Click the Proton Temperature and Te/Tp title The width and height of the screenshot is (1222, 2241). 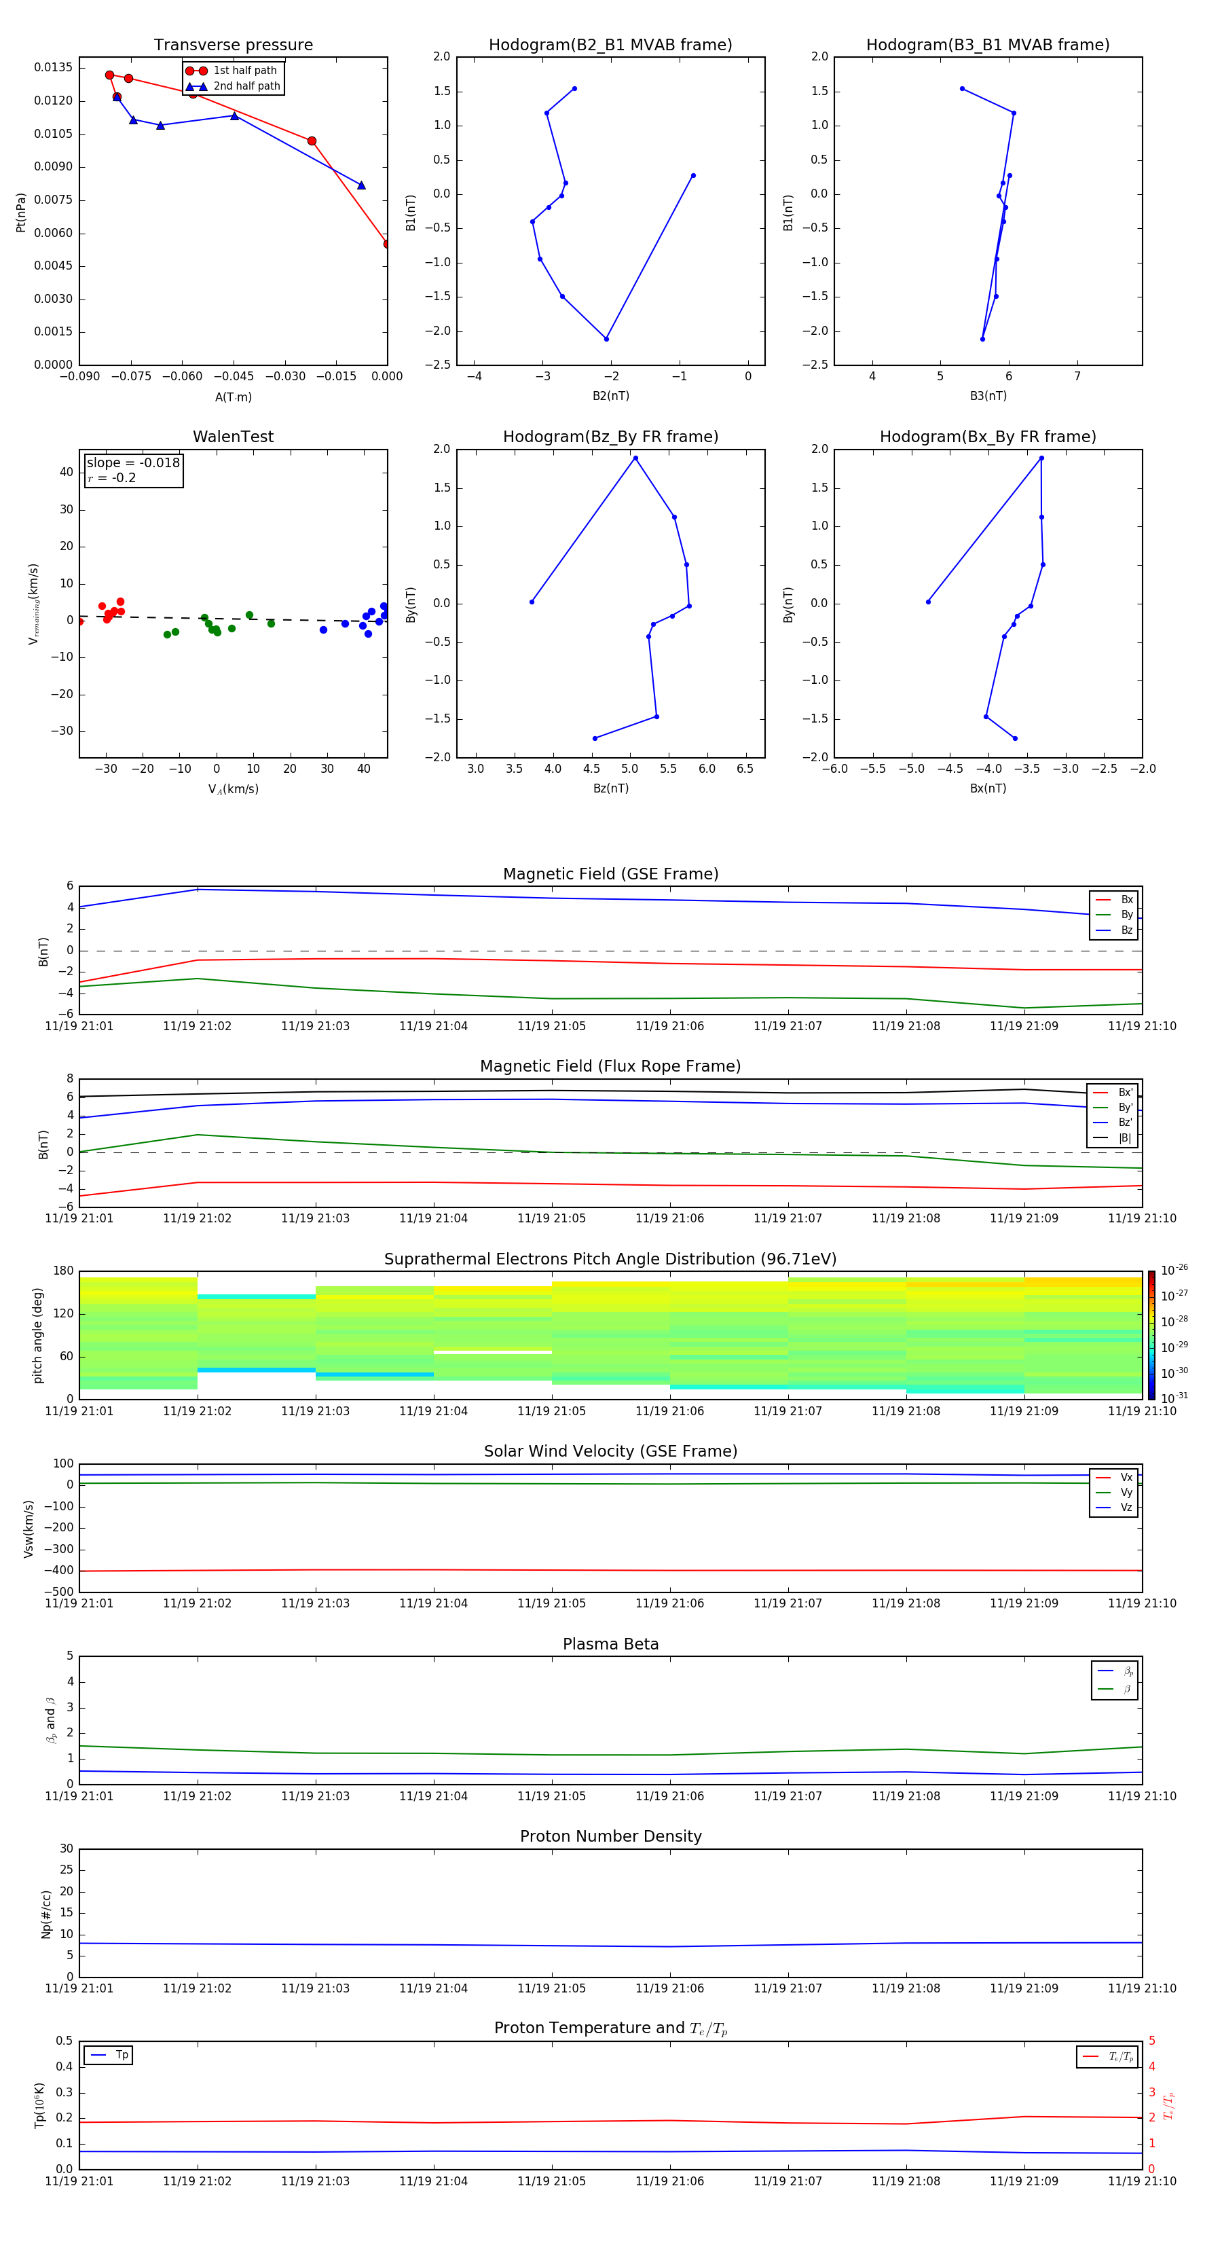[x=610, y=2028]
